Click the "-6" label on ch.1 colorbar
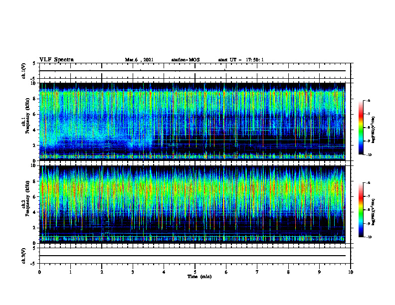The image size is (395, 305). pyautogui.click(x=368, y=101)
